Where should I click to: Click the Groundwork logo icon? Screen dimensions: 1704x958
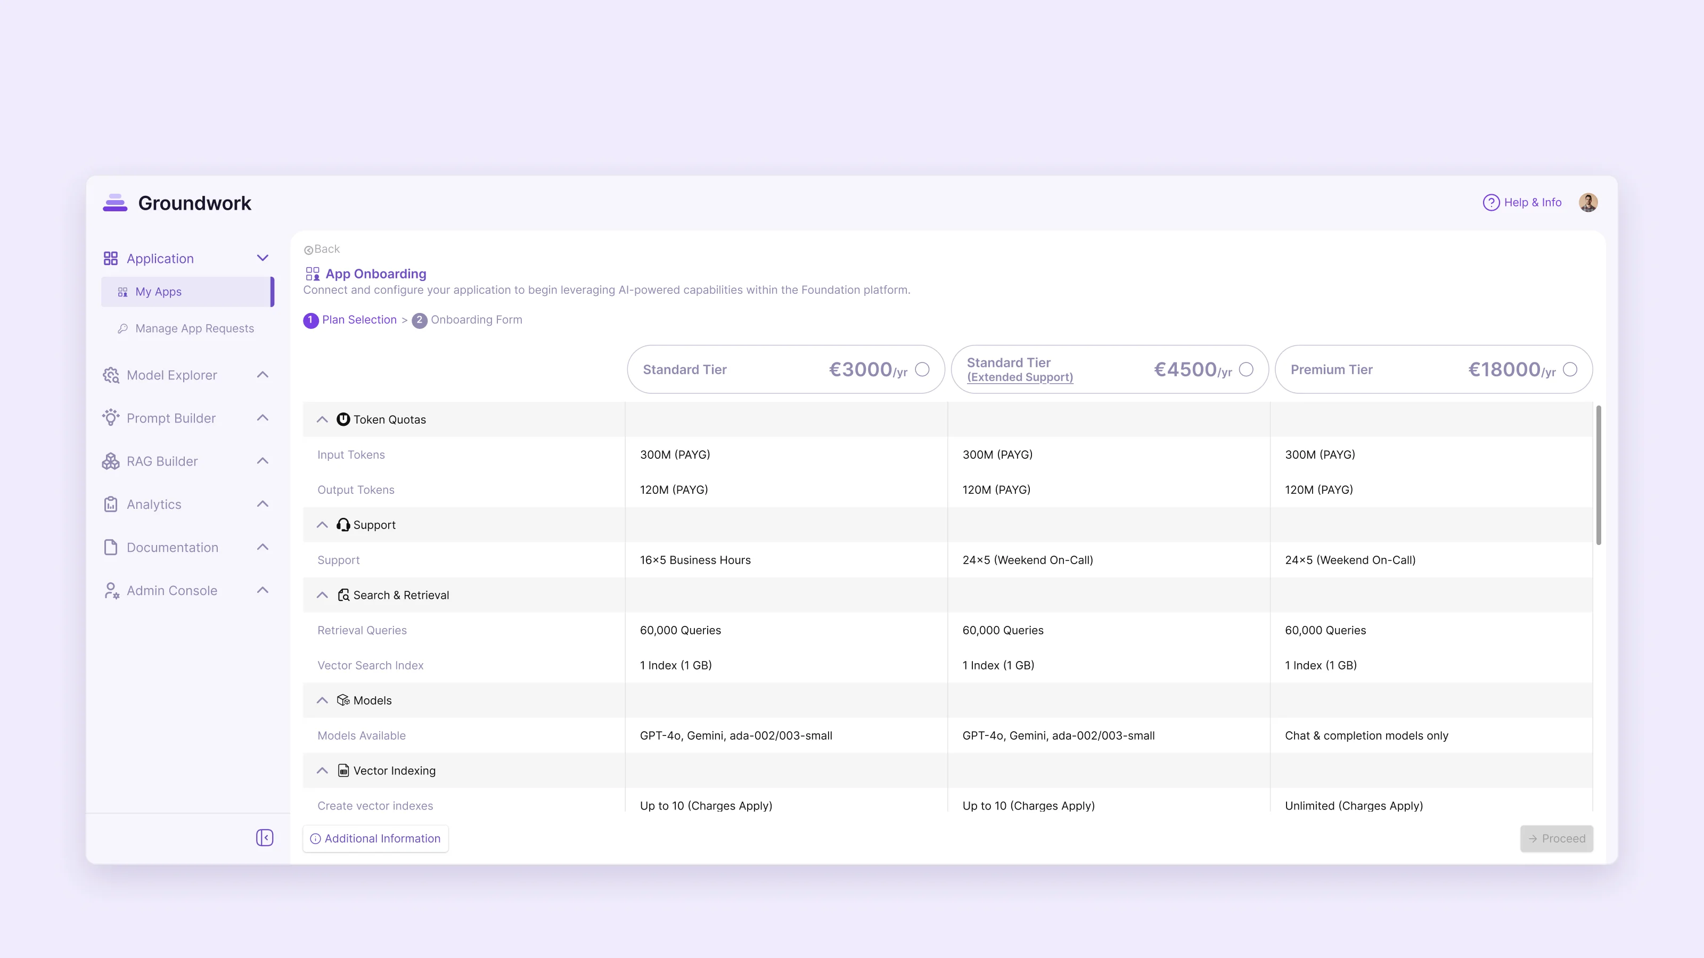point(115,203)
